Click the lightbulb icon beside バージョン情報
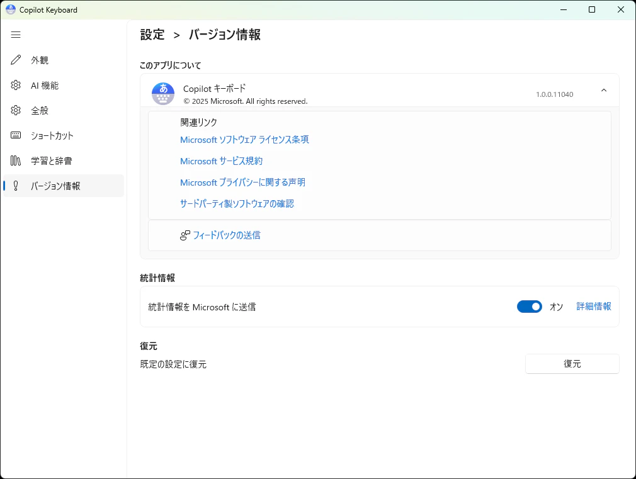The image size is (636, 479). 16,186
